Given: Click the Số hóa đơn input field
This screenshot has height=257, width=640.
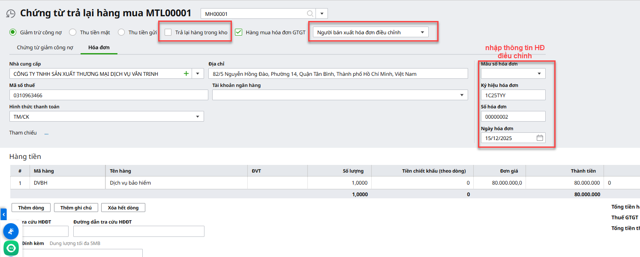Looking at the screenshot, I should [x=513, y=117].
